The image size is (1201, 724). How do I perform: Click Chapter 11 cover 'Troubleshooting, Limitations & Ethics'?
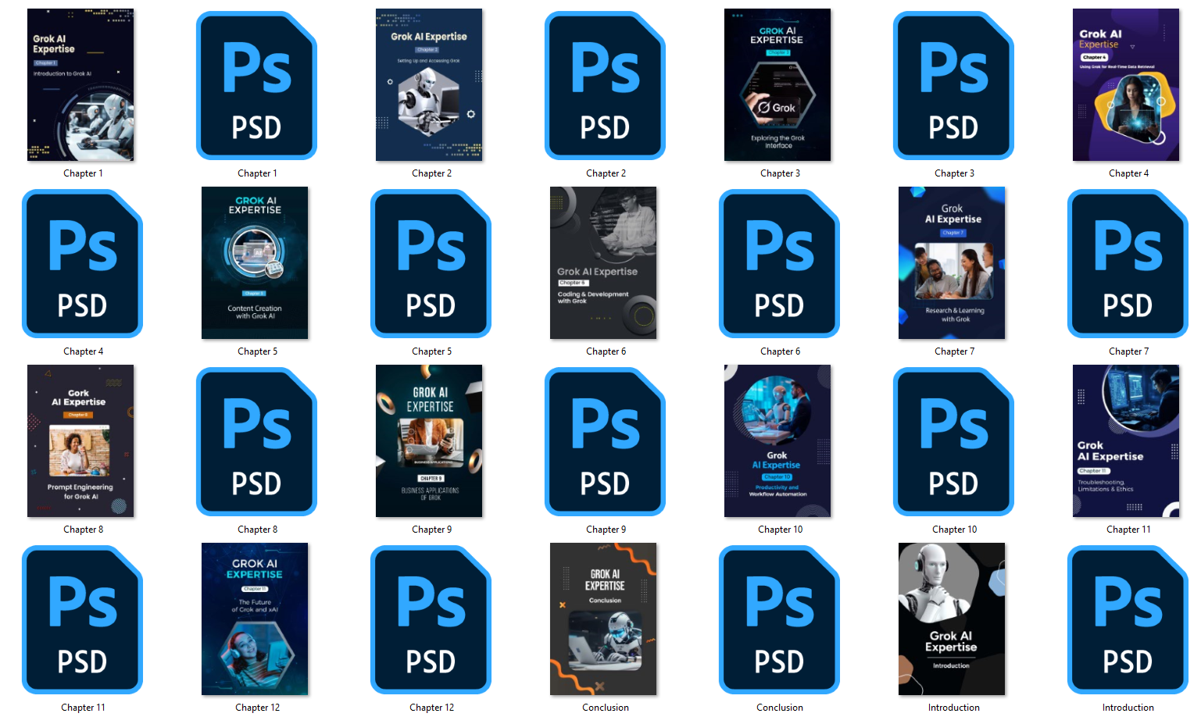tap(1126, 440)
